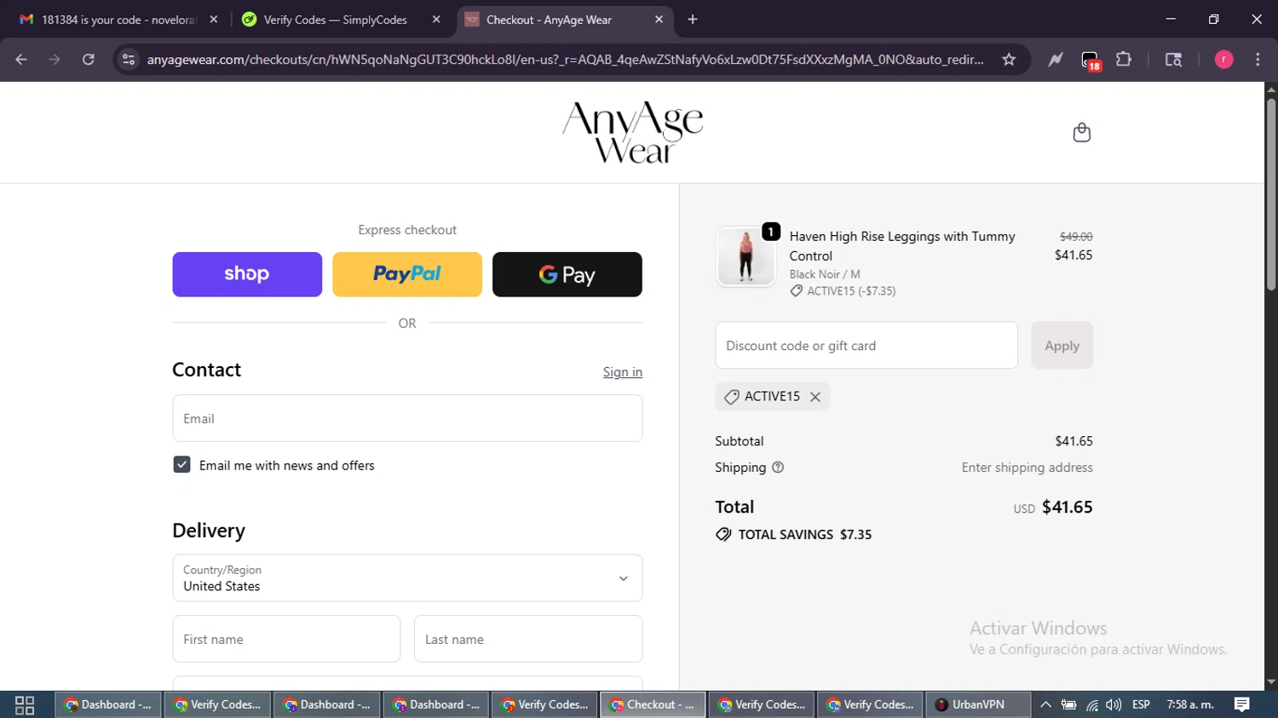
Task: Click the ESP keyboard language indicator
Action: pyautogui.click(x=1141, y=705)
